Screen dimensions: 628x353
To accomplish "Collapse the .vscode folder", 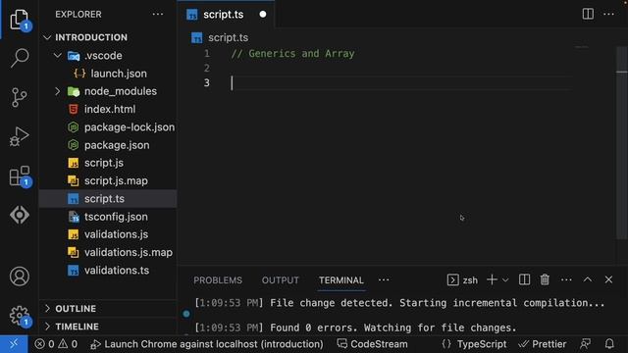I will 58,55.
